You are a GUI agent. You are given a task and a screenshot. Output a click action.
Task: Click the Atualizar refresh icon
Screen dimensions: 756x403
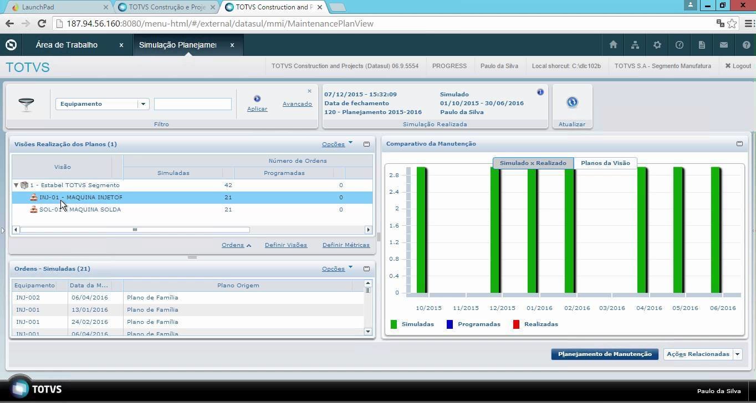point(572,102)
